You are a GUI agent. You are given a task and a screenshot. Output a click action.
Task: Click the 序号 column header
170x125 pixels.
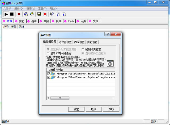point(6,27)
